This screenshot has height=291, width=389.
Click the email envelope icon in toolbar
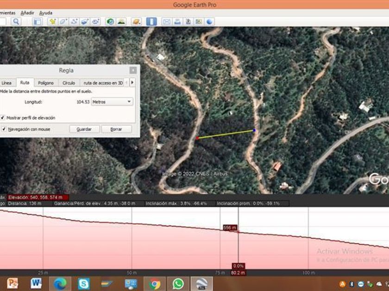point(167,21)
